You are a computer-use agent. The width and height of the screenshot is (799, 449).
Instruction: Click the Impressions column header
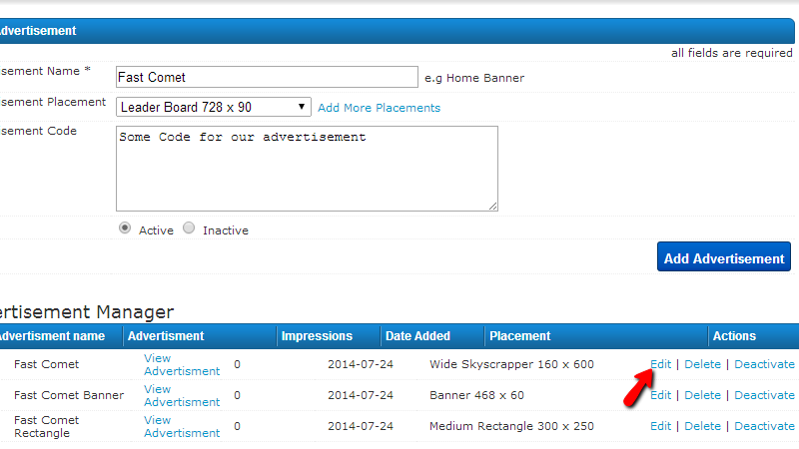pos(317,336)
